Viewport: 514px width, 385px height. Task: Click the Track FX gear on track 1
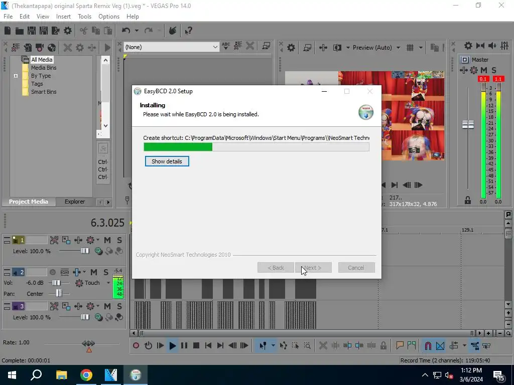(x=90, y=240)
